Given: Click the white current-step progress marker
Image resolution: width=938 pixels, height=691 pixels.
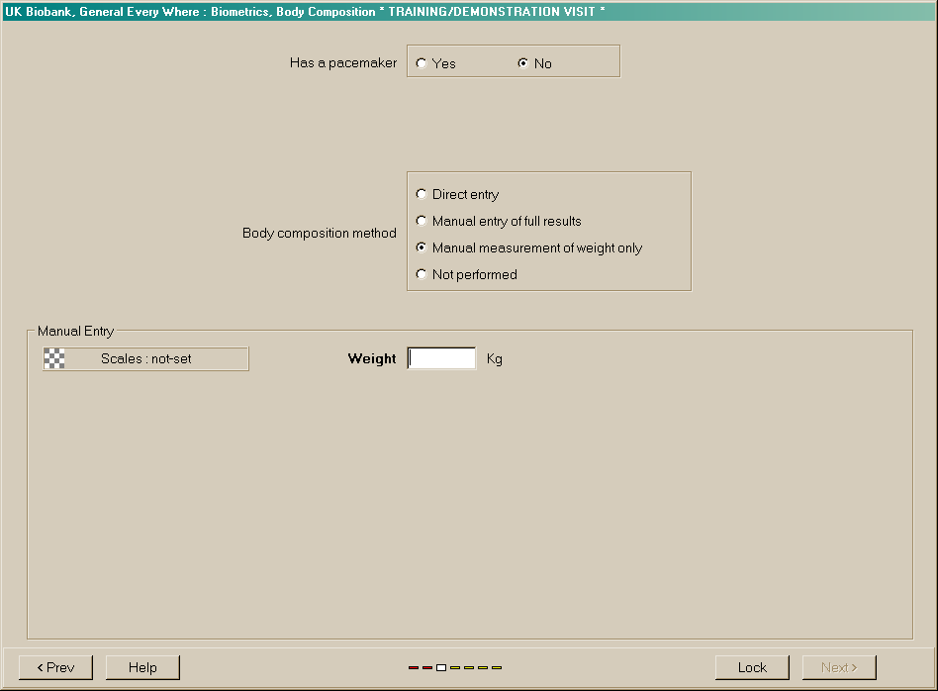Looking at the screenshot, I should click(x=441, y=667).
